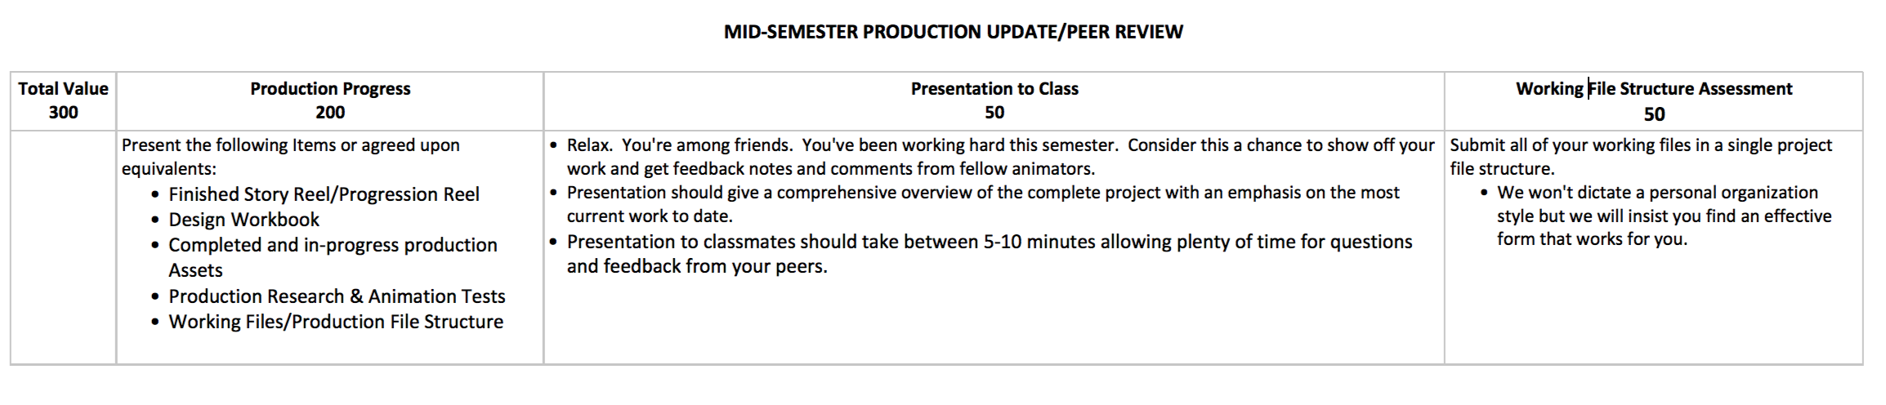Screen dimensions: 1886x405
Task: Click the Finished Story Reel/Progression Reel bullet
Action: click(x=324, y=194)
